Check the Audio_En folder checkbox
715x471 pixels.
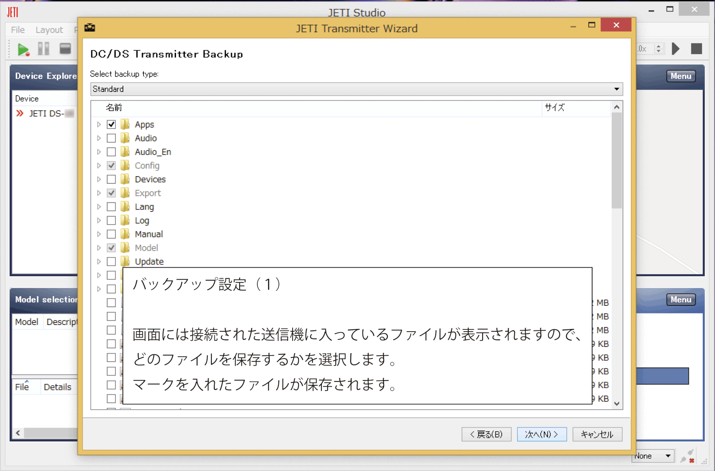coord(111,152)
